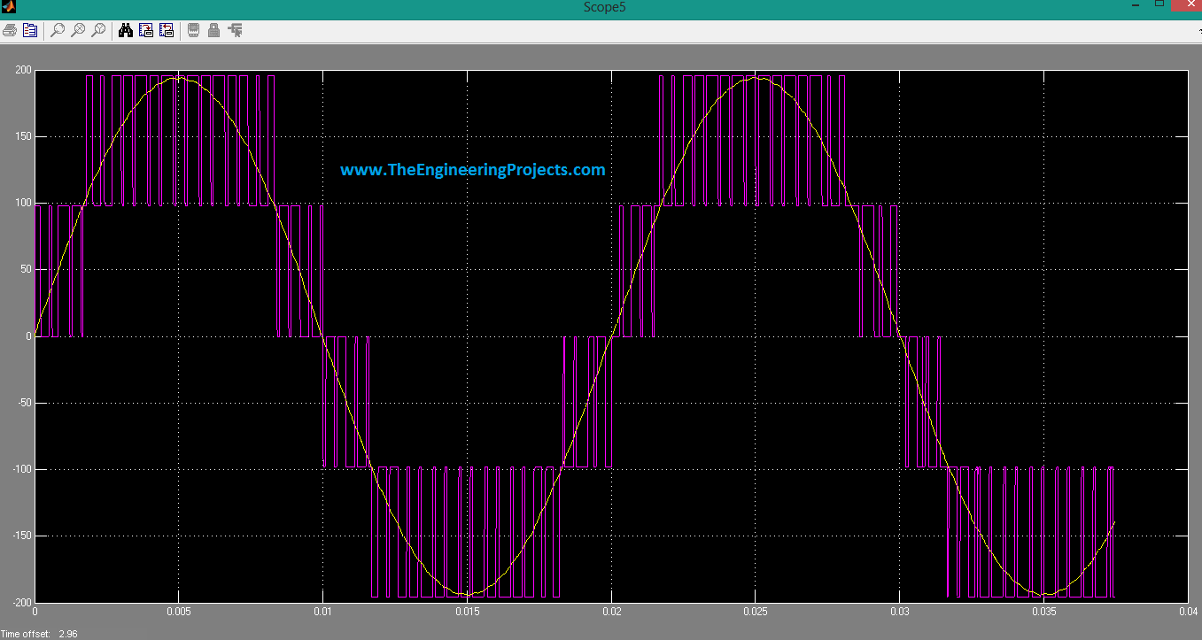Select the Zoom Y-axis magnifier tool
This screenshot has height=640, width=1202.
click(x=98, y=30)
